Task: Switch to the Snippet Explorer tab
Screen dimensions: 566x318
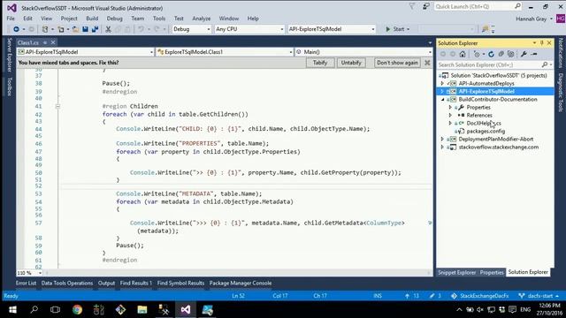Action: point(456,273)
